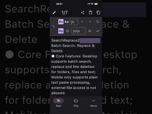Tap the Wi-Fi icon in status bar
The height and width of the screenshot is (114, 152).
coord(92,4)
